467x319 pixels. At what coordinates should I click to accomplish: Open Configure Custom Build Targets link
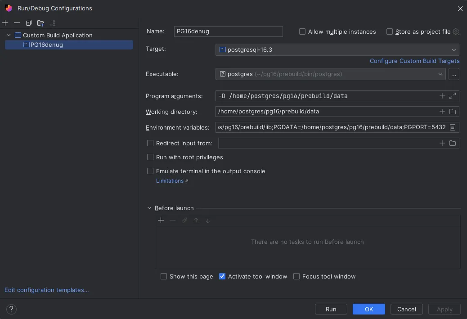click(x=414, y=61)
